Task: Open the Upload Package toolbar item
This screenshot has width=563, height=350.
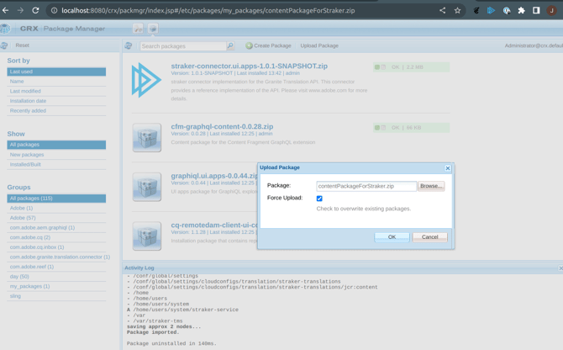Action: point(319,45)
